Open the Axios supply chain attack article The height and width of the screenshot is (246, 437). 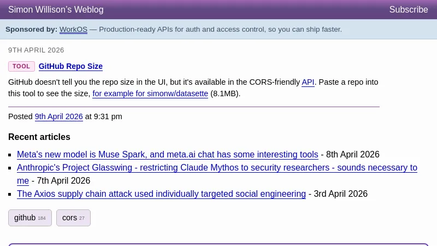coord(161,194)
